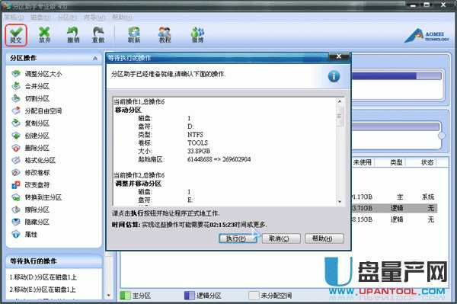457x304 pixels.
Task: Click the green 主分区 legend swatch
Action: 125,296
